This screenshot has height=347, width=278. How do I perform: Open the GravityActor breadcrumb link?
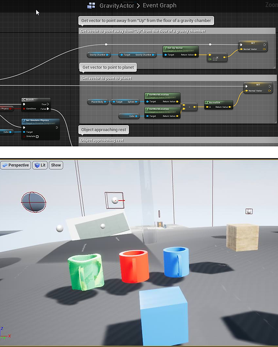click(117, 5)
